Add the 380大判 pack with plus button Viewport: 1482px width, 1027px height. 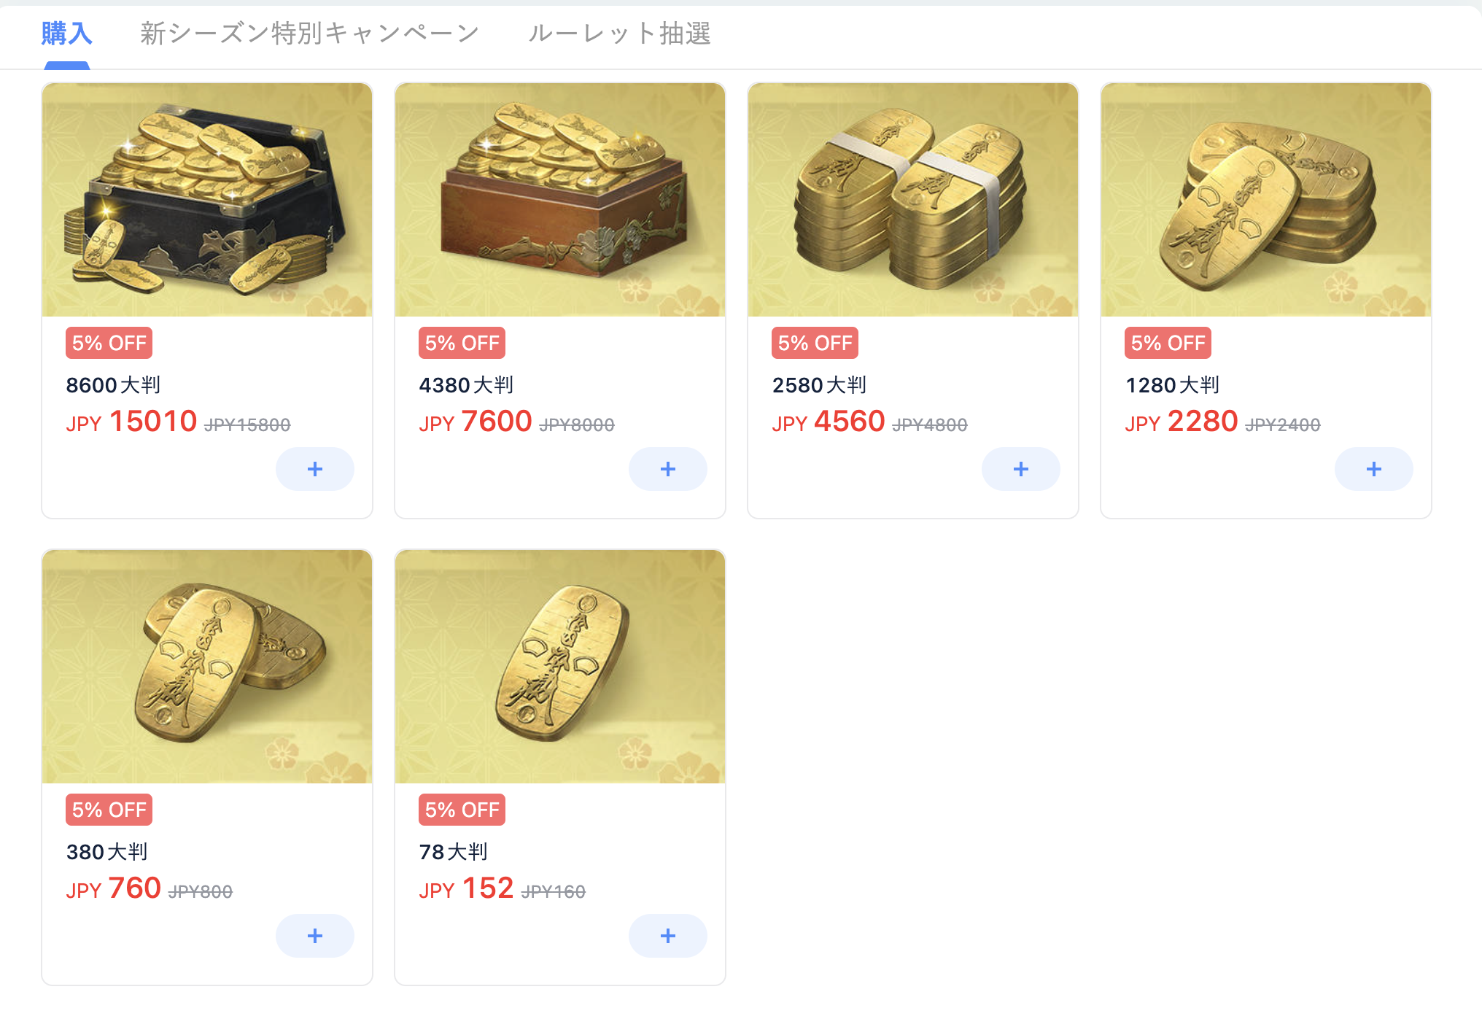[315, 936]
